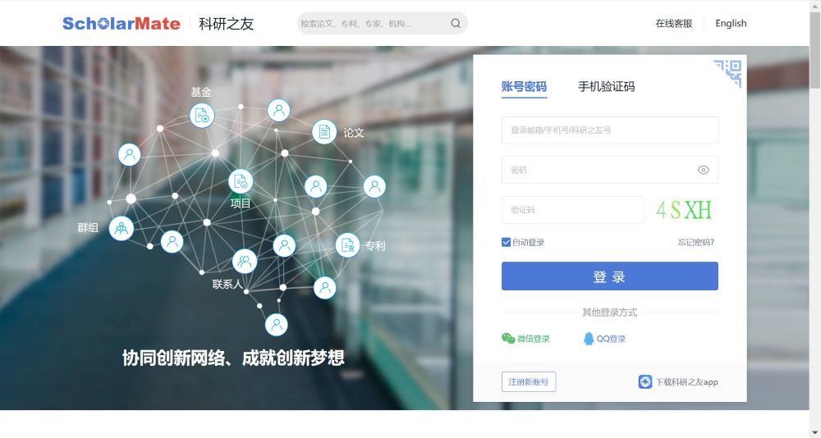Viewport: 821px width, 438px height.
Task: Click the 注册新账号 button
Action: point(529,382)
